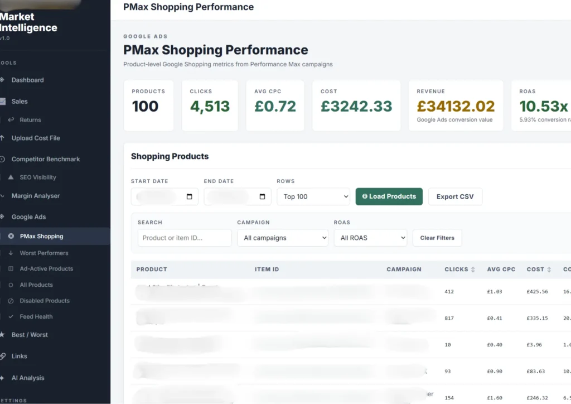Open Disabled Products page
The image size is (571, 404).
(45, 301)
